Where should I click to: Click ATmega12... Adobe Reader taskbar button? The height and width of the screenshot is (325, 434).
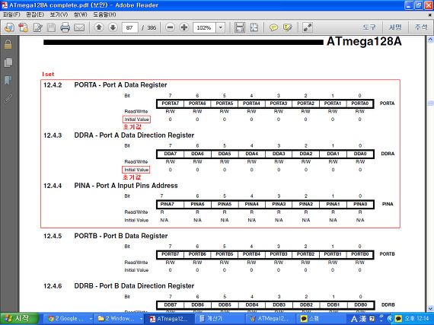[170, 319]
